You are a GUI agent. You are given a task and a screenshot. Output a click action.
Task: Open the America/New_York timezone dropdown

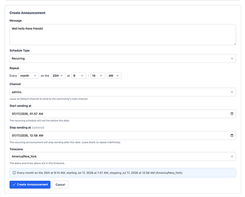(x=122, y=156)
